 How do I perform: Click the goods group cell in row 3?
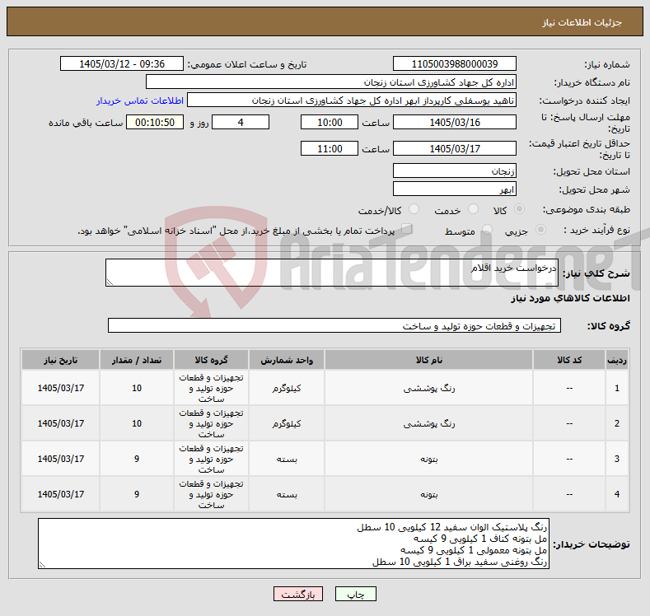[211, 459]
